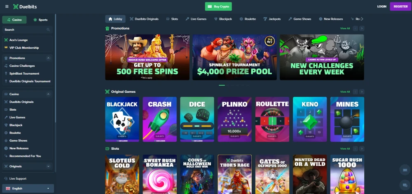
Task: Open the chat bubble icon
Action: [x=405, y=185]
